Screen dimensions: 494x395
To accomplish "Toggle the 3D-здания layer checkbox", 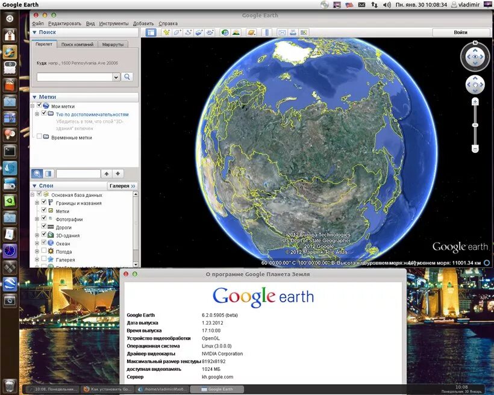I will coord(44,234).
